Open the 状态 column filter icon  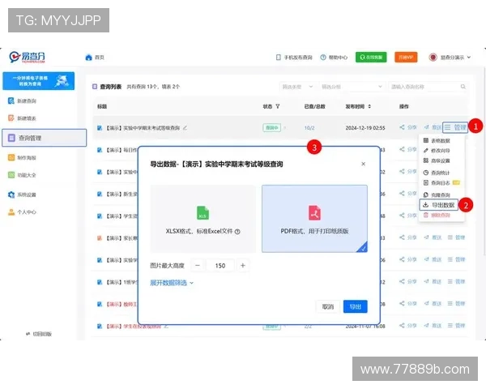click(278, 106)
